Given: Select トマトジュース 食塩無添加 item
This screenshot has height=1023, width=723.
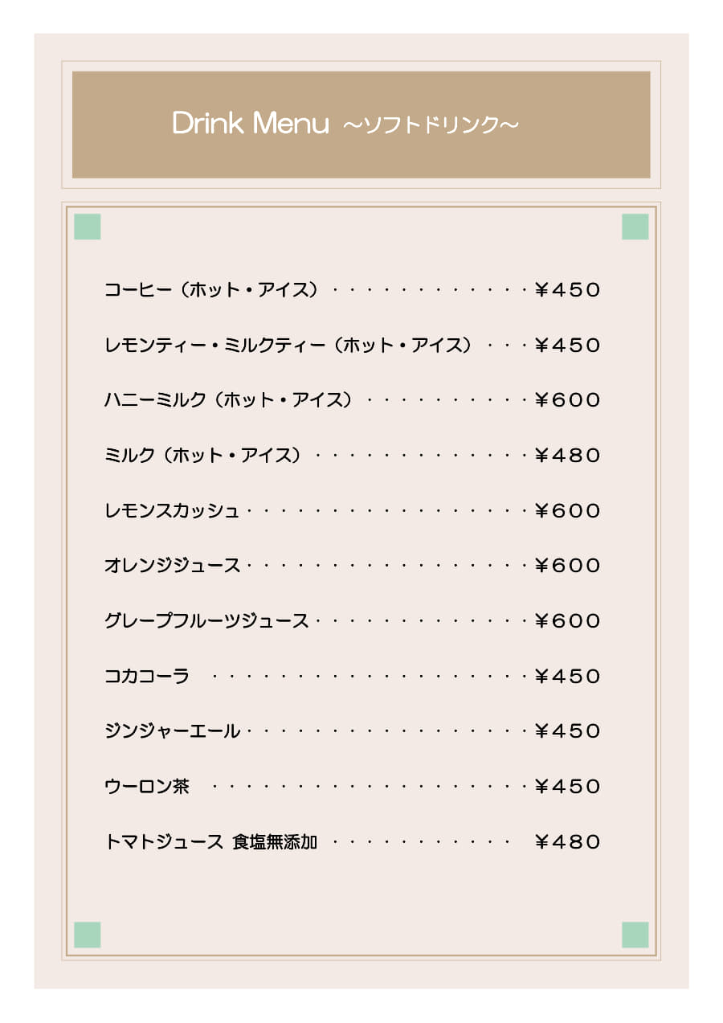Looking at the screenshot, I should (x=211, y=842).
